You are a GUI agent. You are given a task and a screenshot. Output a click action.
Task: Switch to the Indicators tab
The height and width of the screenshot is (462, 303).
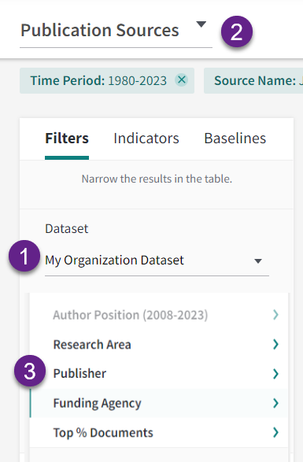[x=146, y=139]
